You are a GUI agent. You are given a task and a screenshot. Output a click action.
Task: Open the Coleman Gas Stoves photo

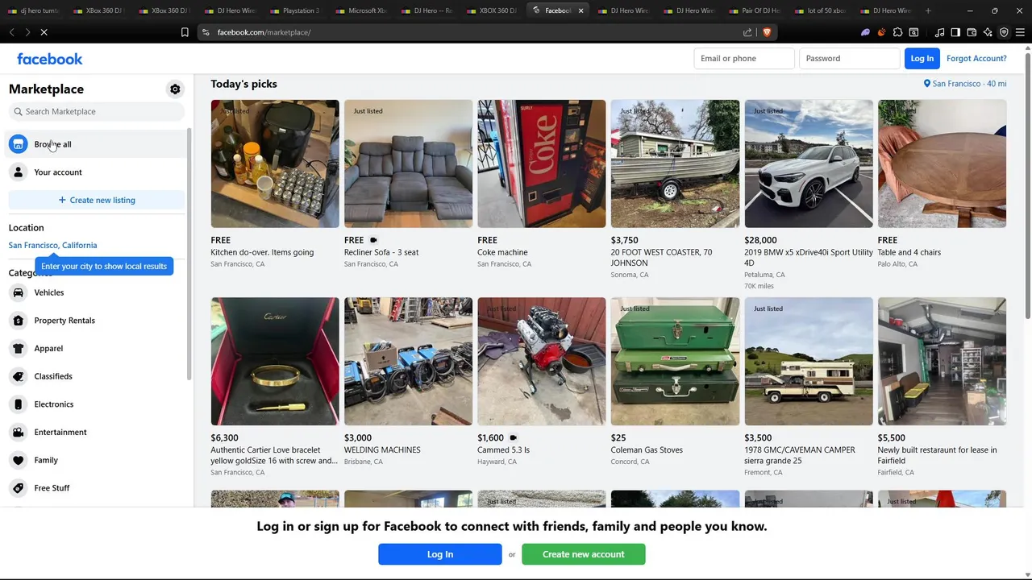675,362
